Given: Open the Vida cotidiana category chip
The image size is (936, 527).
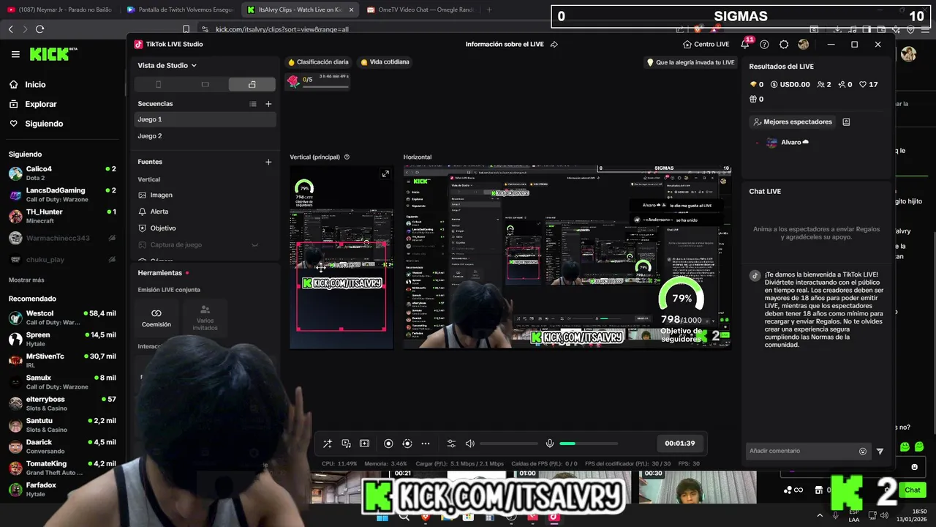Looking at the screenshot, I should 385,62.
